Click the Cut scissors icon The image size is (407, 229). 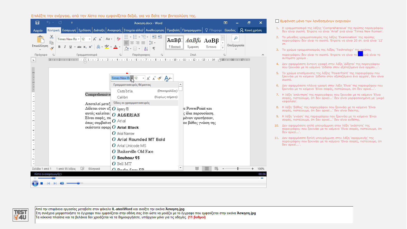click(x=52, y=37)
